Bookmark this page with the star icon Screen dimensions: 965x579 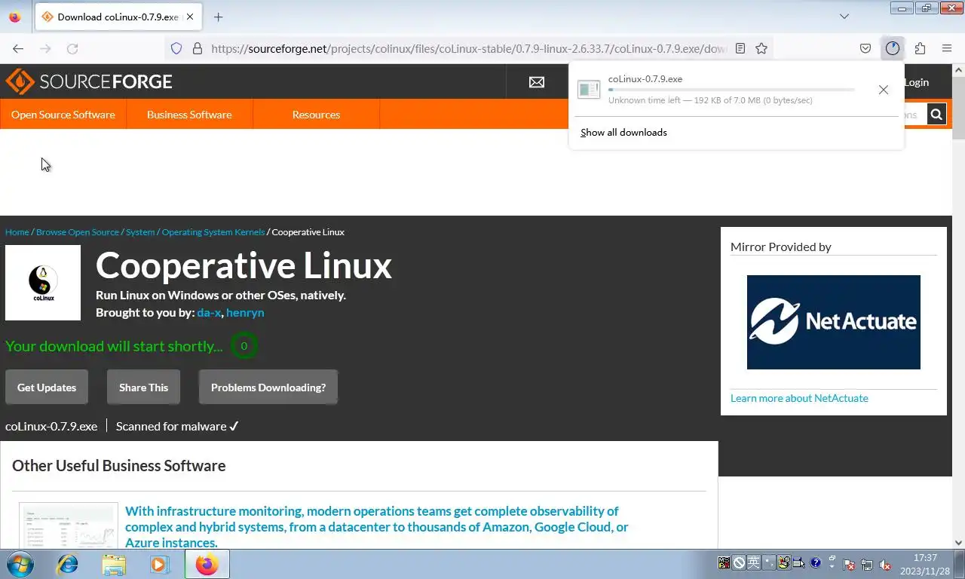[x=761, y=48]
